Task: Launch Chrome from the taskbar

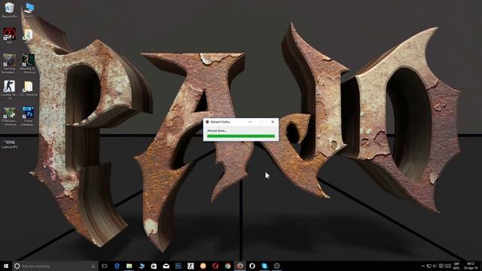Action: [x=227, y=266]
